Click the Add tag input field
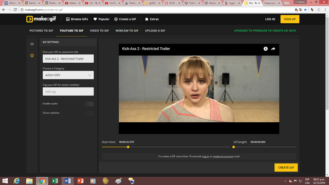 pos(68,91)
